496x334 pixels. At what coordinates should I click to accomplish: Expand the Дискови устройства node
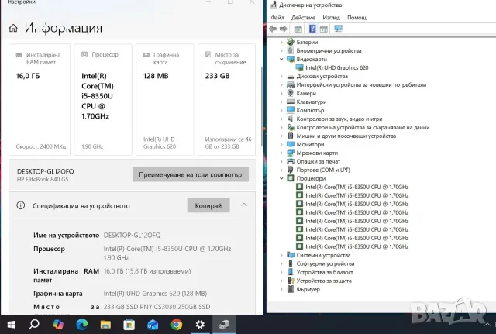281,76
